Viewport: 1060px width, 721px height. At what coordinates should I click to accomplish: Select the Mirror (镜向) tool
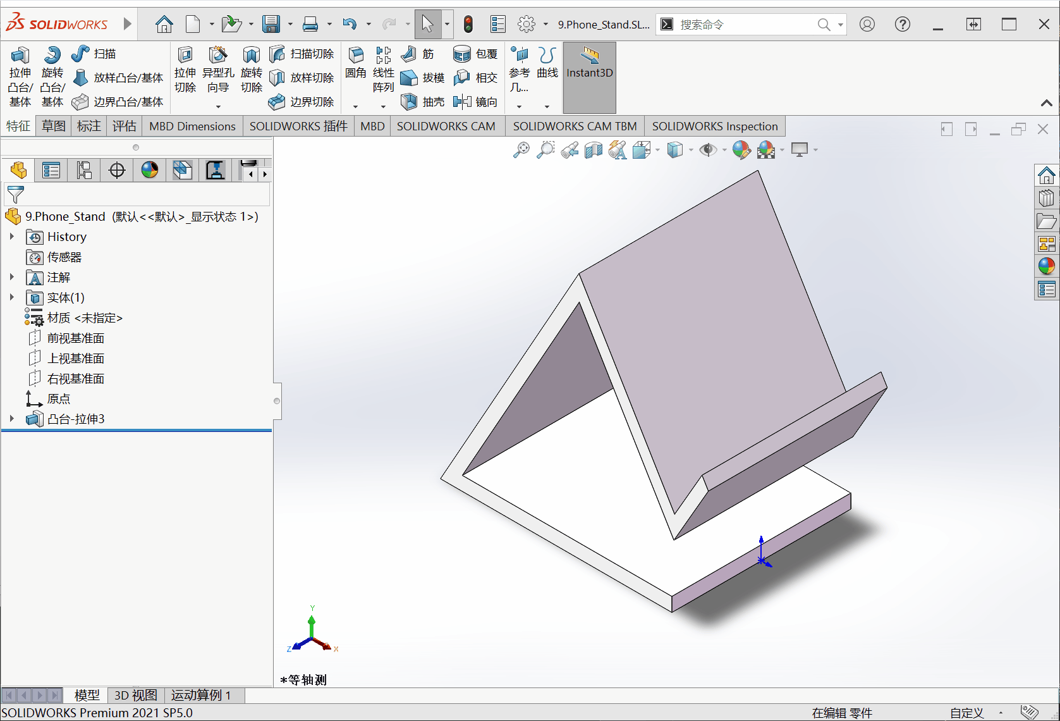tap(476, 101)
